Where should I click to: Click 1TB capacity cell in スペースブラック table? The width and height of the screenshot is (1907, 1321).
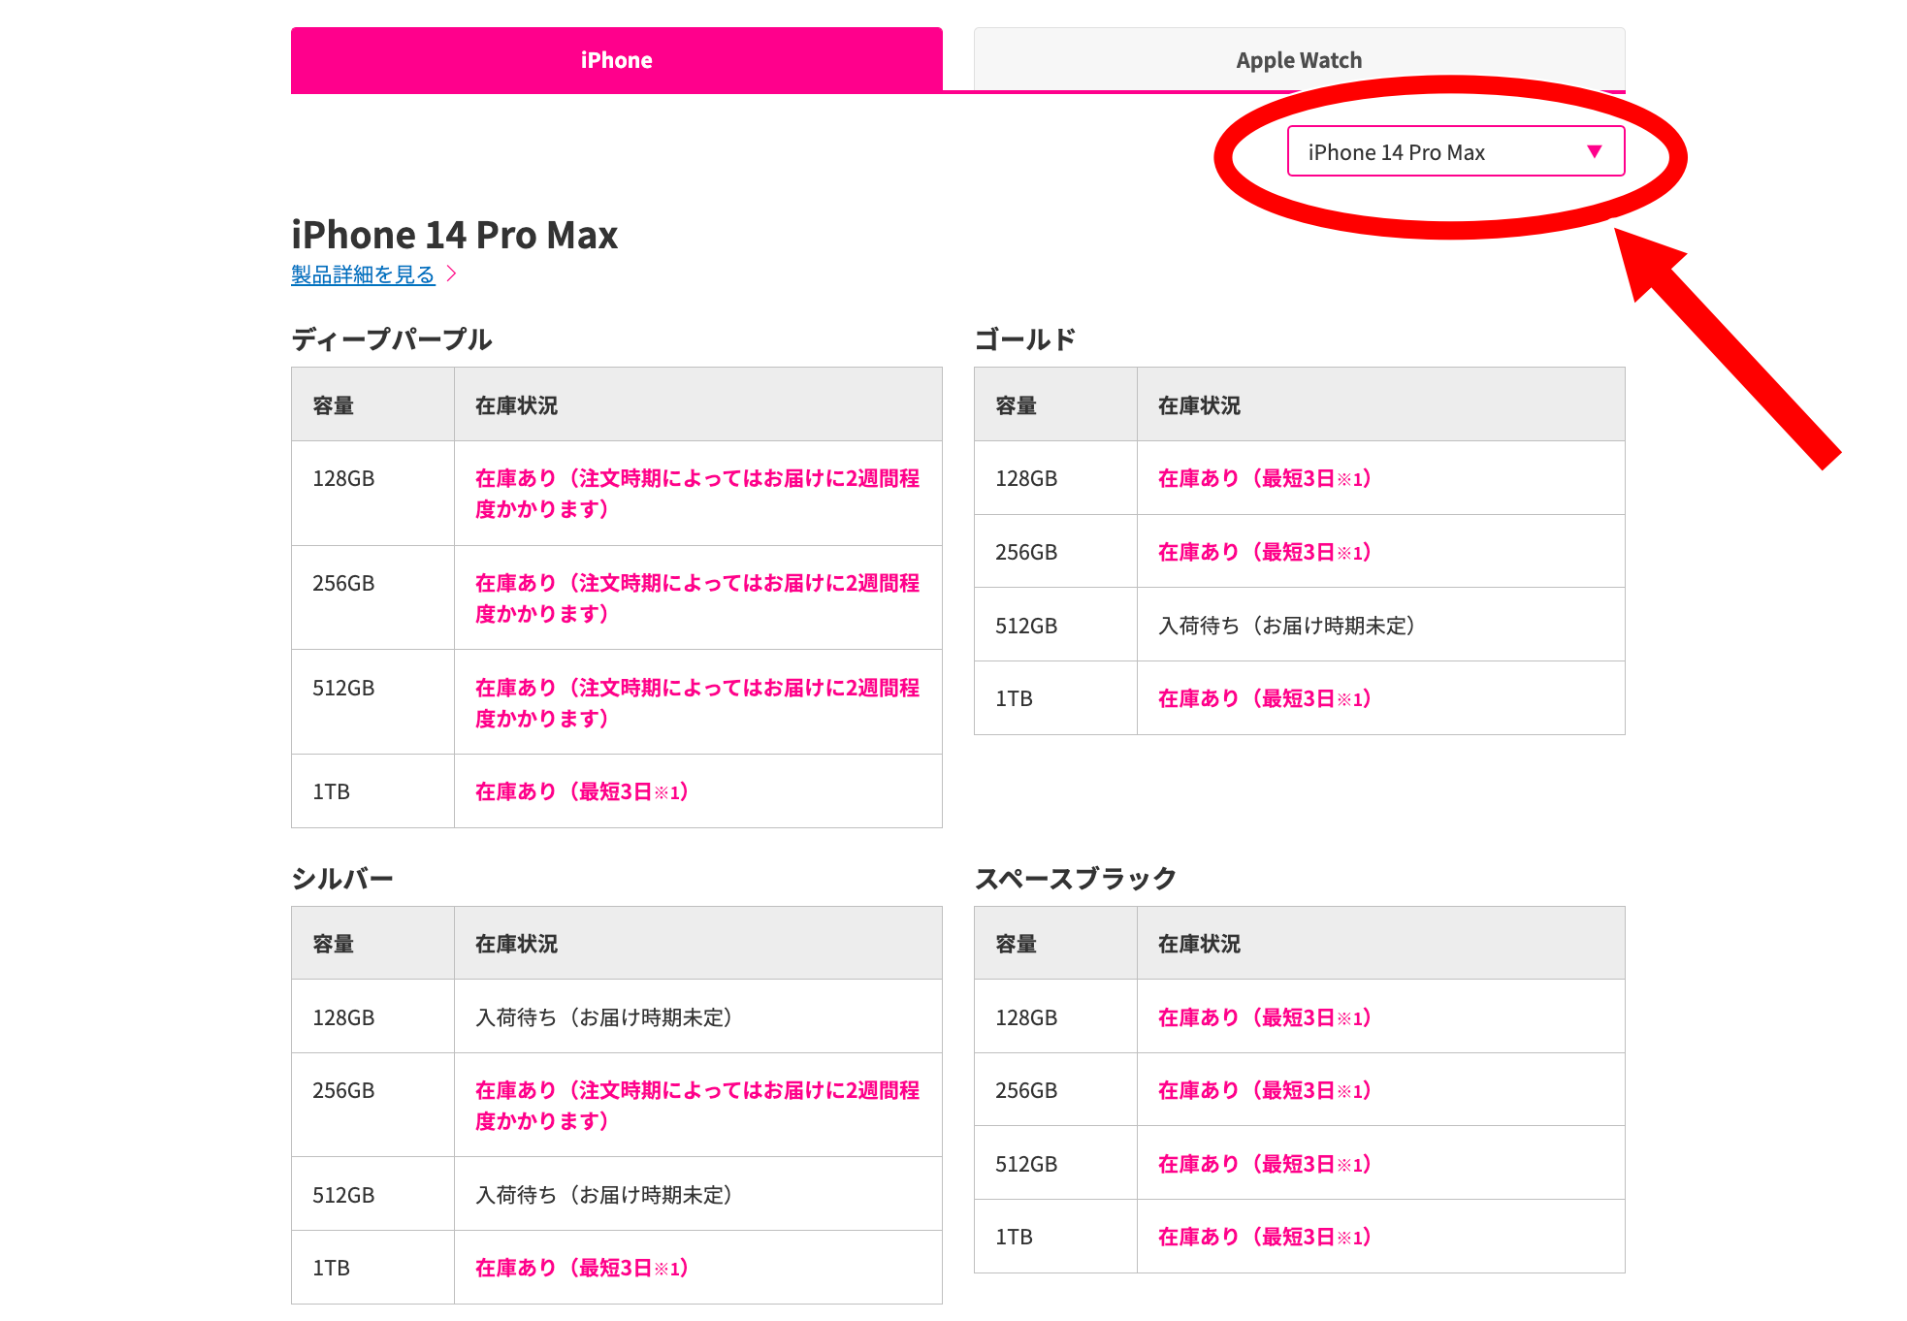(1055, 1237)
